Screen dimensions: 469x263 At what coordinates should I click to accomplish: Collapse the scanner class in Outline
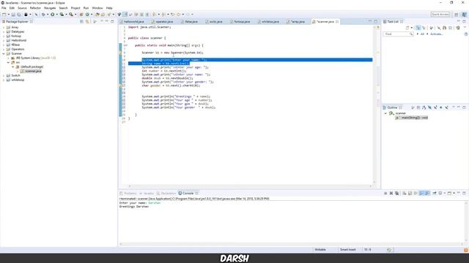(x=385, y=113)
